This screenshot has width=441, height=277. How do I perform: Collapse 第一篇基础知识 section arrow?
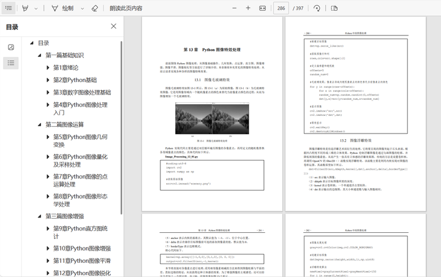coord(40,55)
